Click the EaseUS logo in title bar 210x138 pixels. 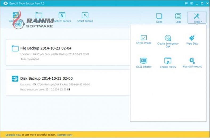(6, 3)
